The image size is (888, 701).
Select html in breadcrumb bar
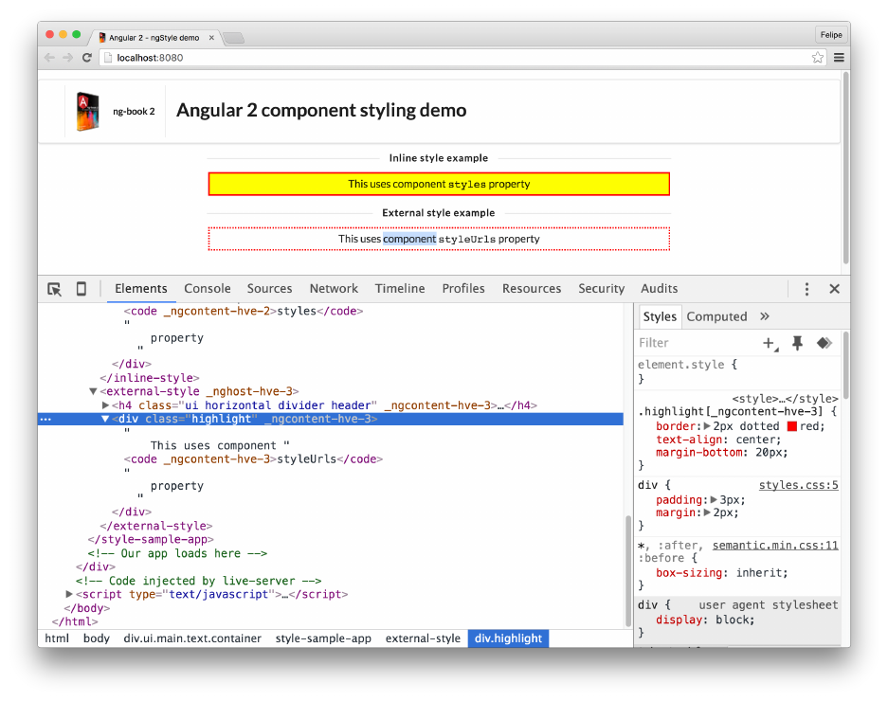[x=57, y=638]
